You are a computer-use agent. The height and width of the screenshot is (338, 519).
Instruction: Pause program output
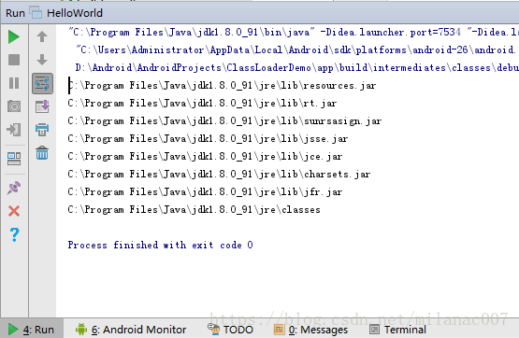click(14, 83)
